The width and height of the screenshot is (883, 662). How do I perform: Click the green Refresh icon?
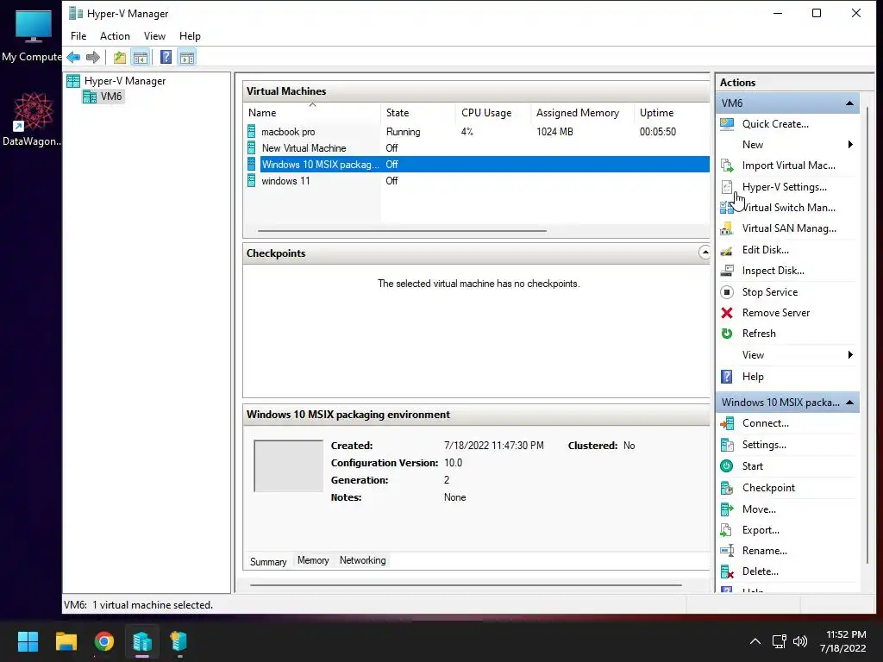point(727,334)
